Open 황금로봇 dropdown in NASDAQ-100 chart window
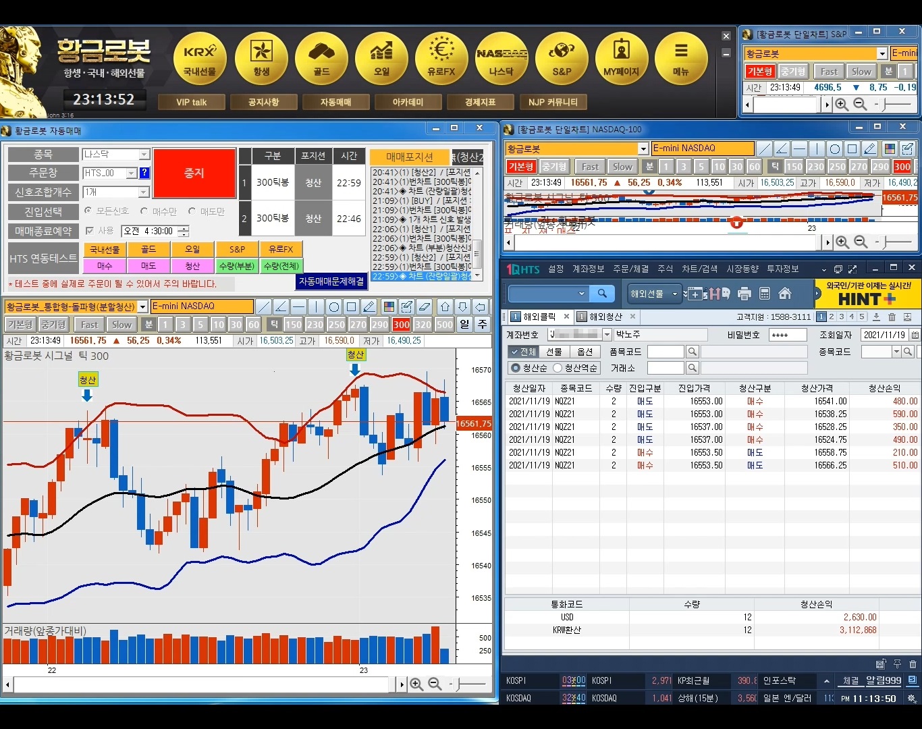922x729 pixels. coord(643,148)
